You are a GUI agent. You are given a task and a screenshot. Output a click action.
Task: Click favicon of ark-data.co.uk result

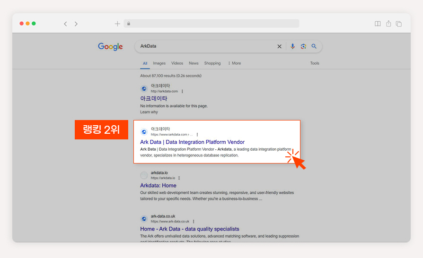point(144,219)
